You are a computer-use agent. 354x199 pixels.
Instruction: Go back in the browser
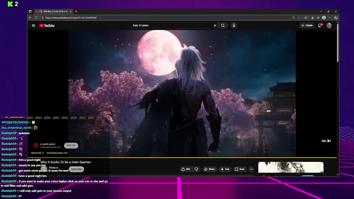coord(30,18)
